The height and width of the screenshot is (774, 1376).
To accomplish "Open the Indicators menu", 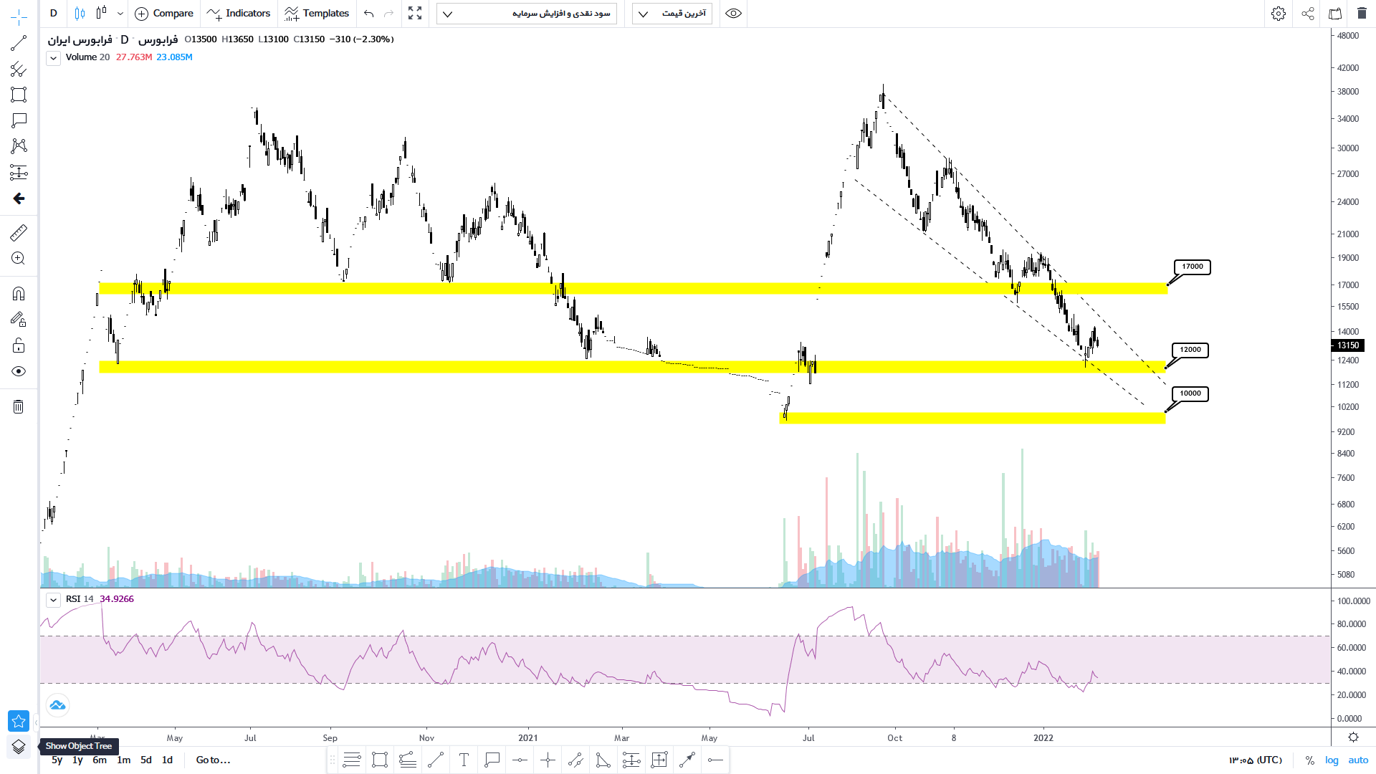I will point(239,14).
